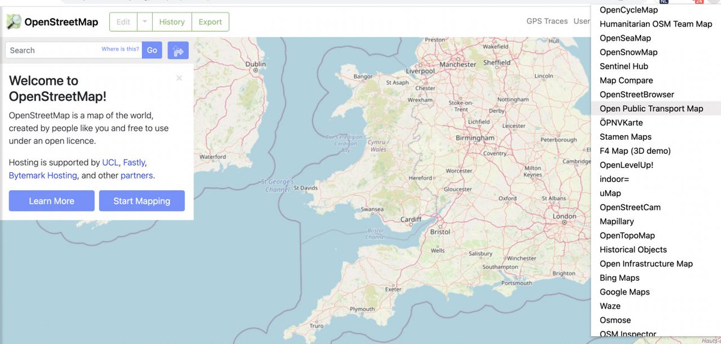Click Dublin label on the map
This screenshot has width=721, height=344.
click(x=256, y=64)
